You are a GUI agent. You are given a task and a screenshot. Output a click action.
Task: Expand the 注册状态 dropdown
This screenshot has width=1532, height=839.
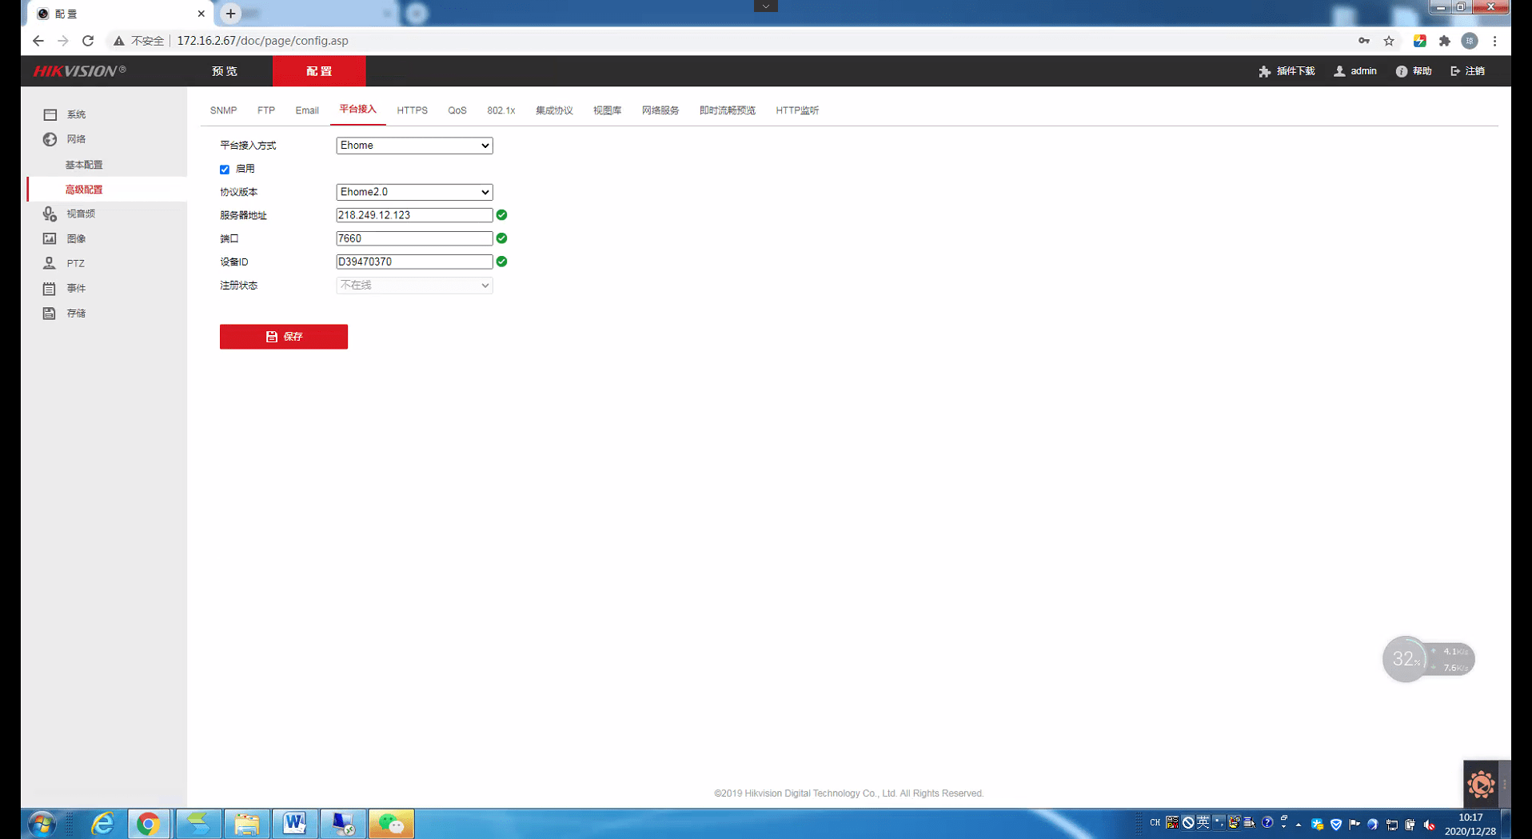[414, 286]
